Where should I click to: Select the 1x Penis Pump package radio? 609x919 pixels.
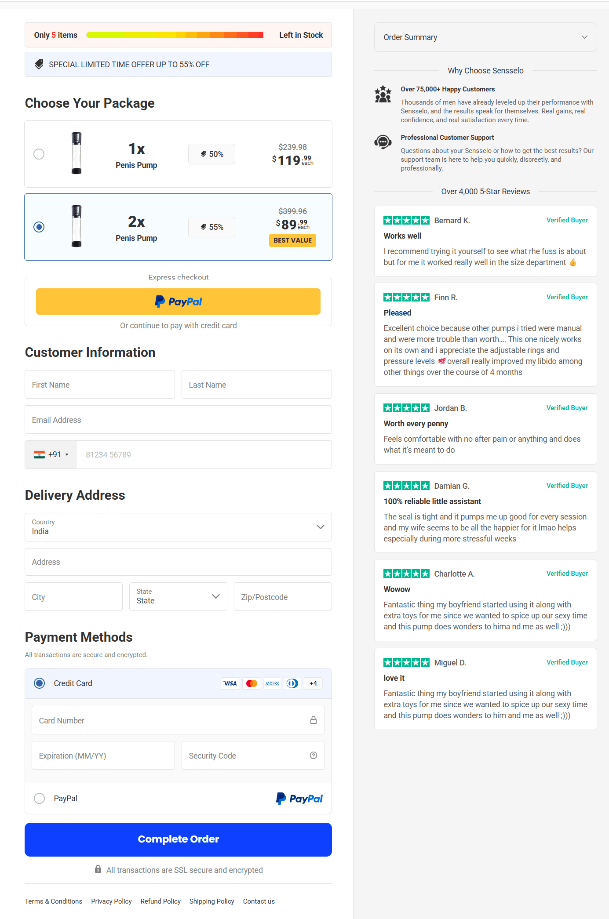pos(39,154)
